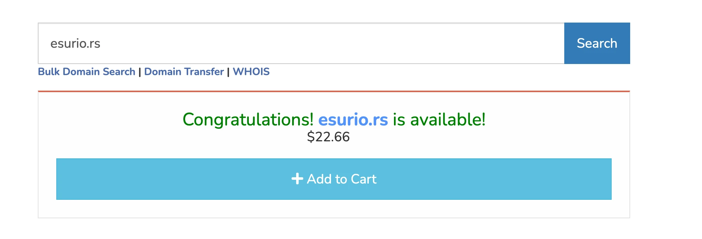Open the WHOIS lookup link
Viewport: 702px width, 239px height.
[251, 72]
